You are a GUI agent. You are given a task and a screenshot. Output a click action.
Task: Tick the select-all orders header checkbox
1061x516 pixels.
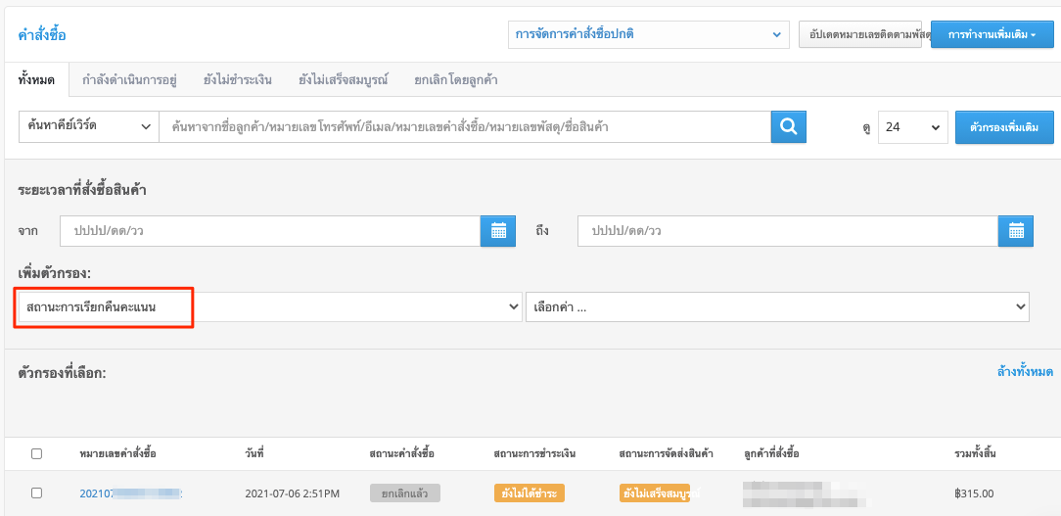(36, 453)
